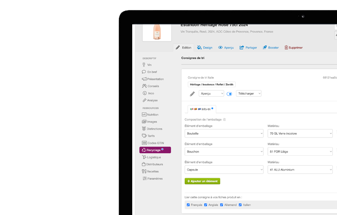337x215 pixels.
Task: Click the info icon next to Composition de l'emballage
Action: (x=224, y=119)
